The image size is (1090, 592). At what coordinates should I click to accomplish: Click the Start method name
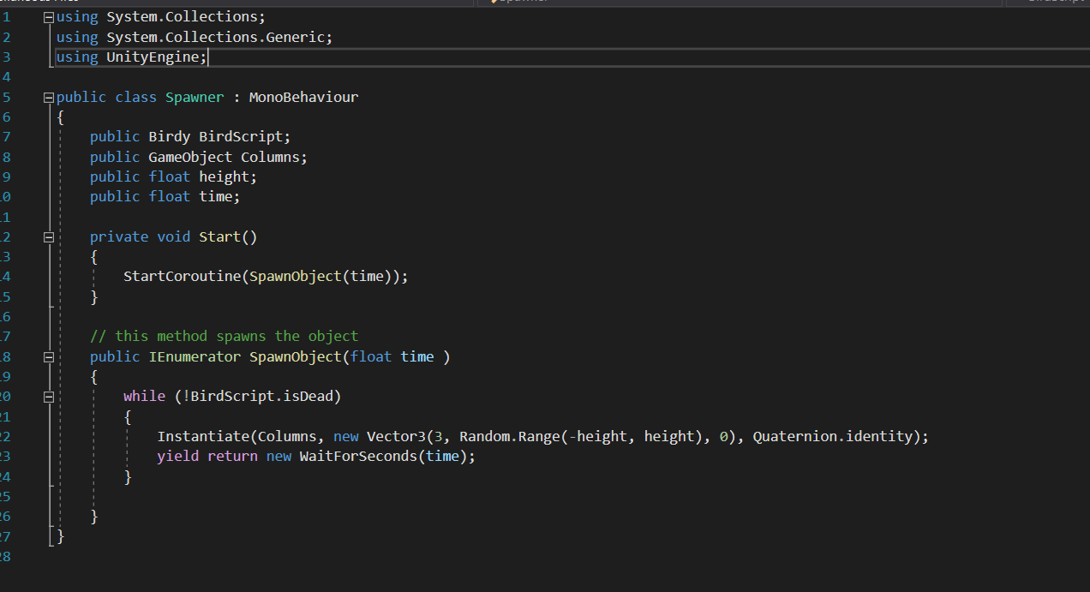click(219, 236)
